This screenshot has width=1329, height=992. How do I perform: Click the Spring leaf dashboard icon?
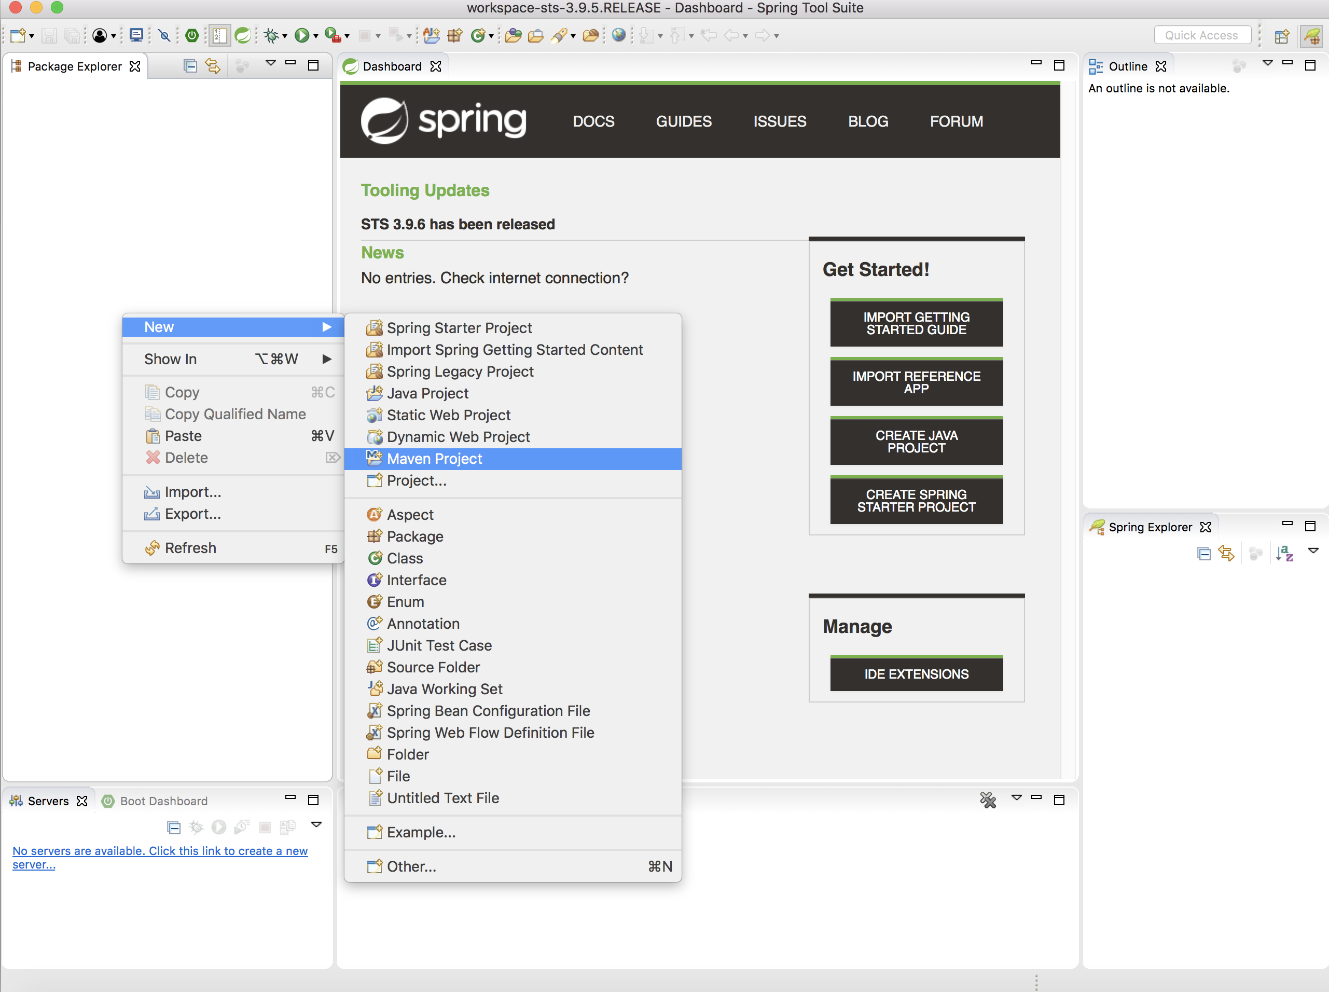(243, 35)
